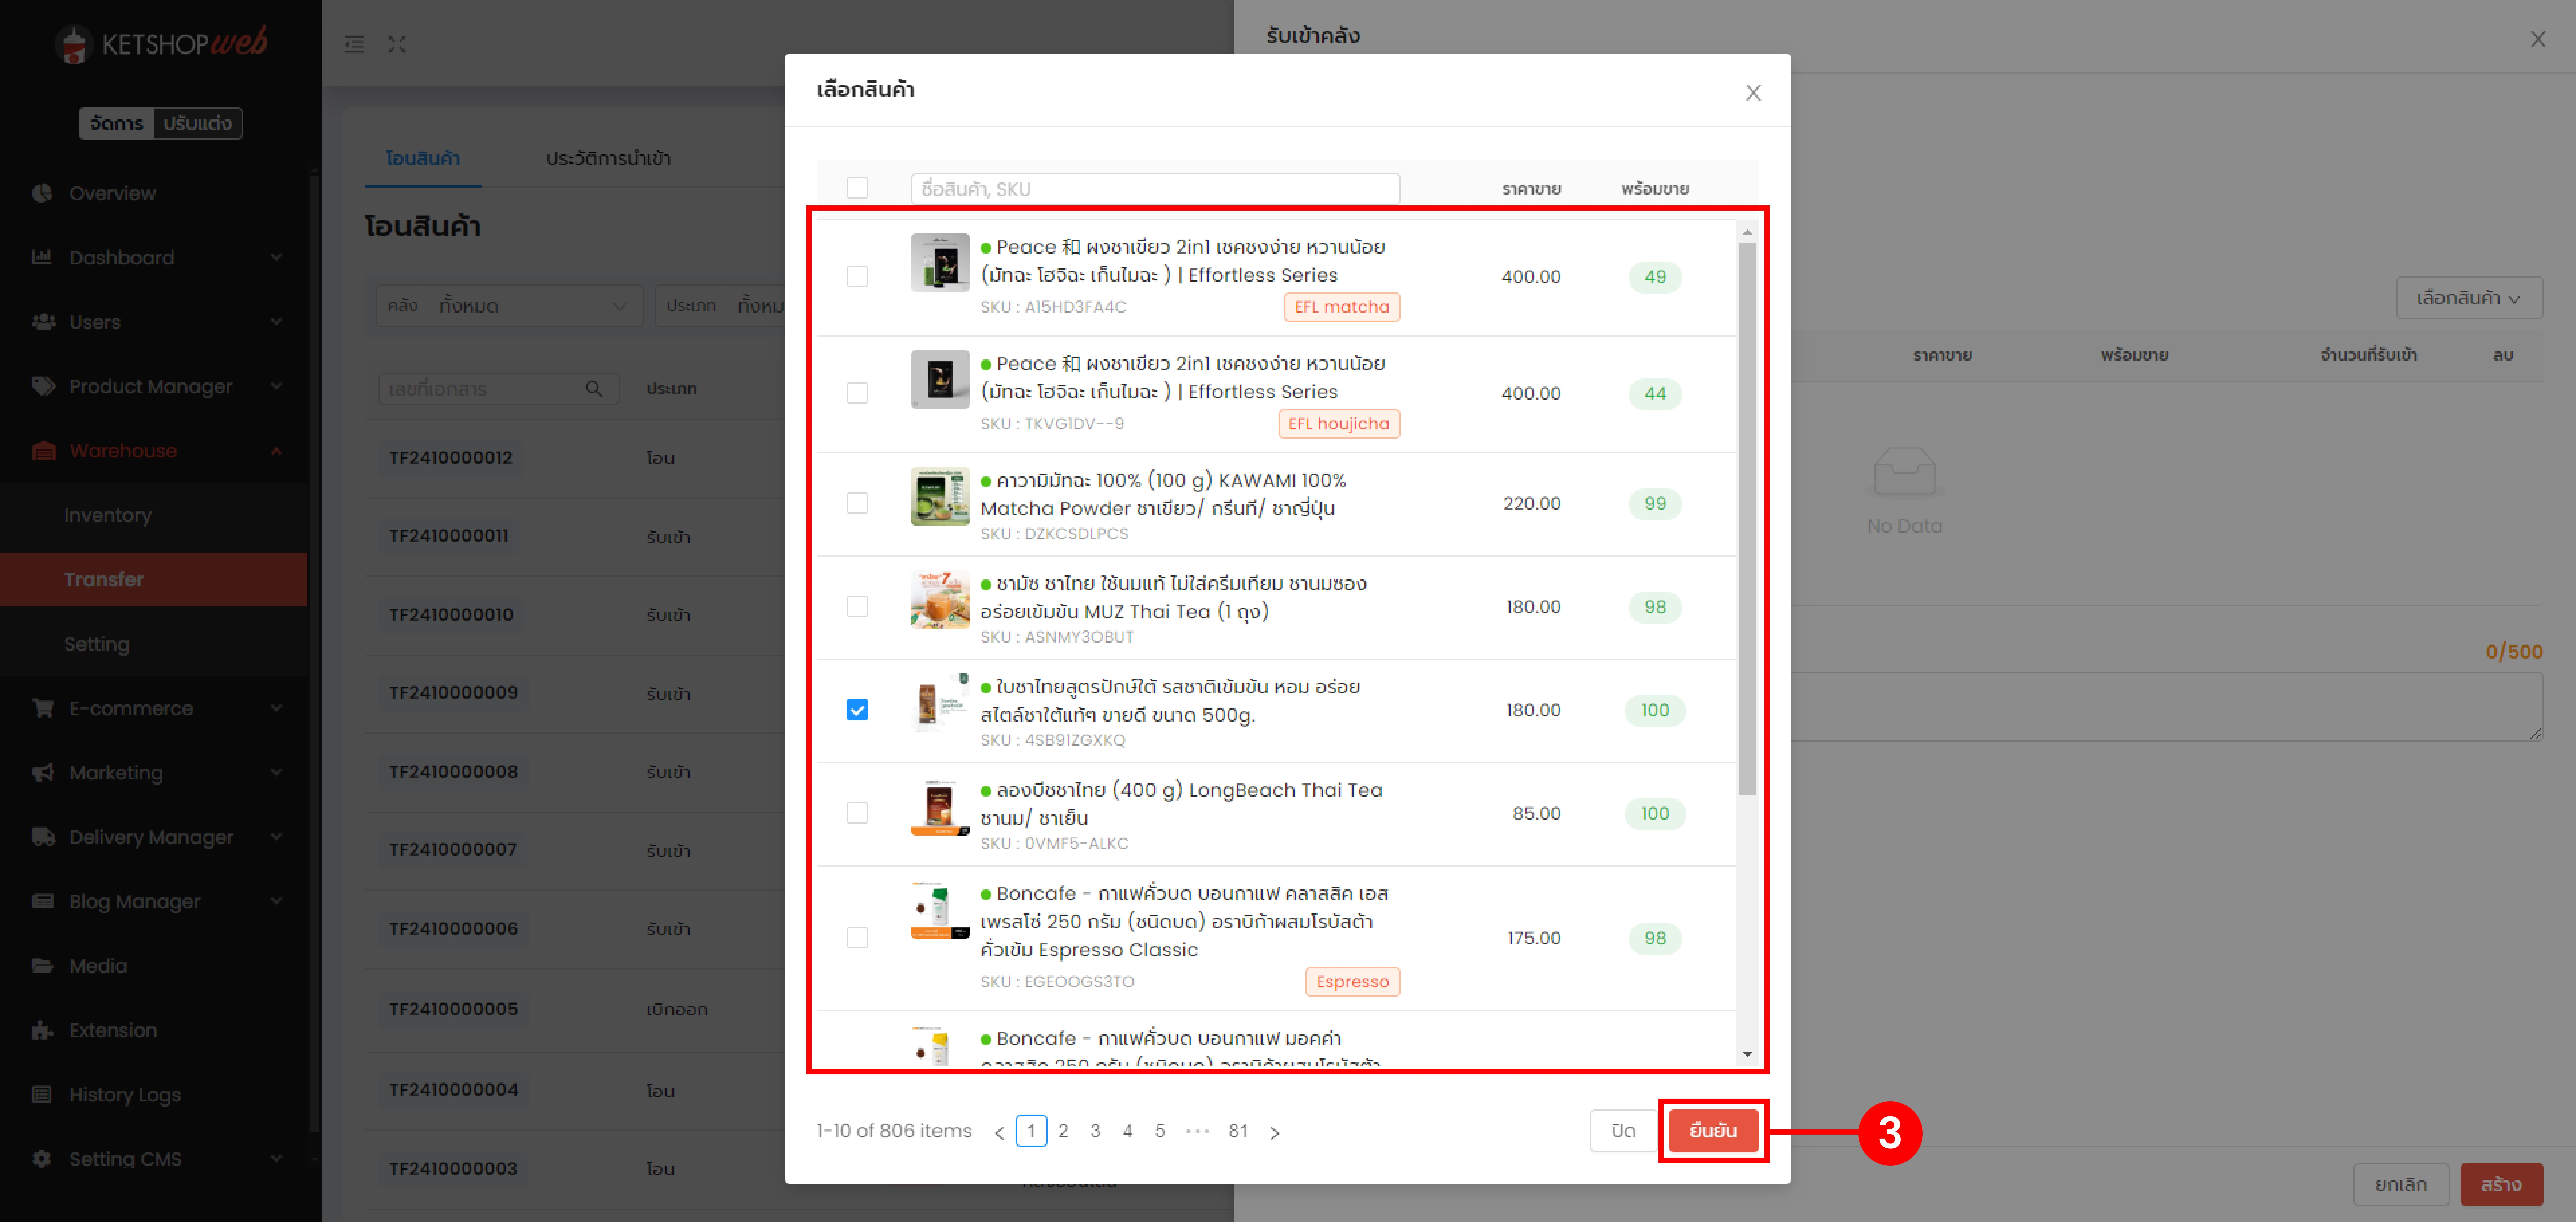
Task: Check the Peace EFL houjicha product row
Action: 857,393
